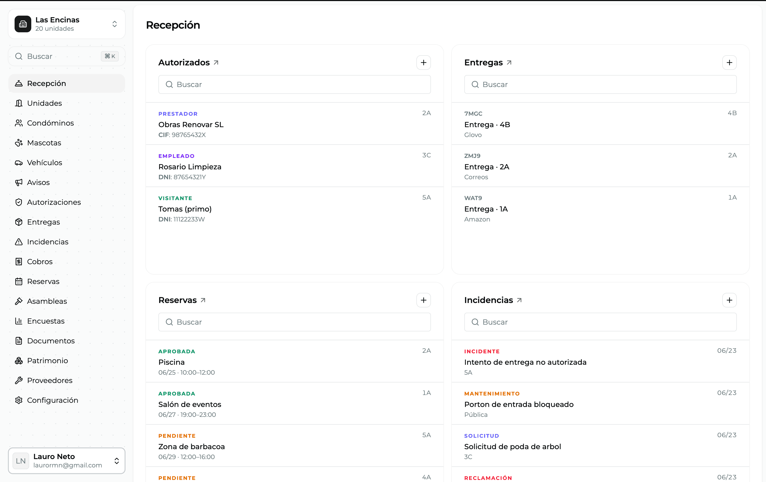Navigate to Asambleas in sidebar

click(x=66, y=301)
